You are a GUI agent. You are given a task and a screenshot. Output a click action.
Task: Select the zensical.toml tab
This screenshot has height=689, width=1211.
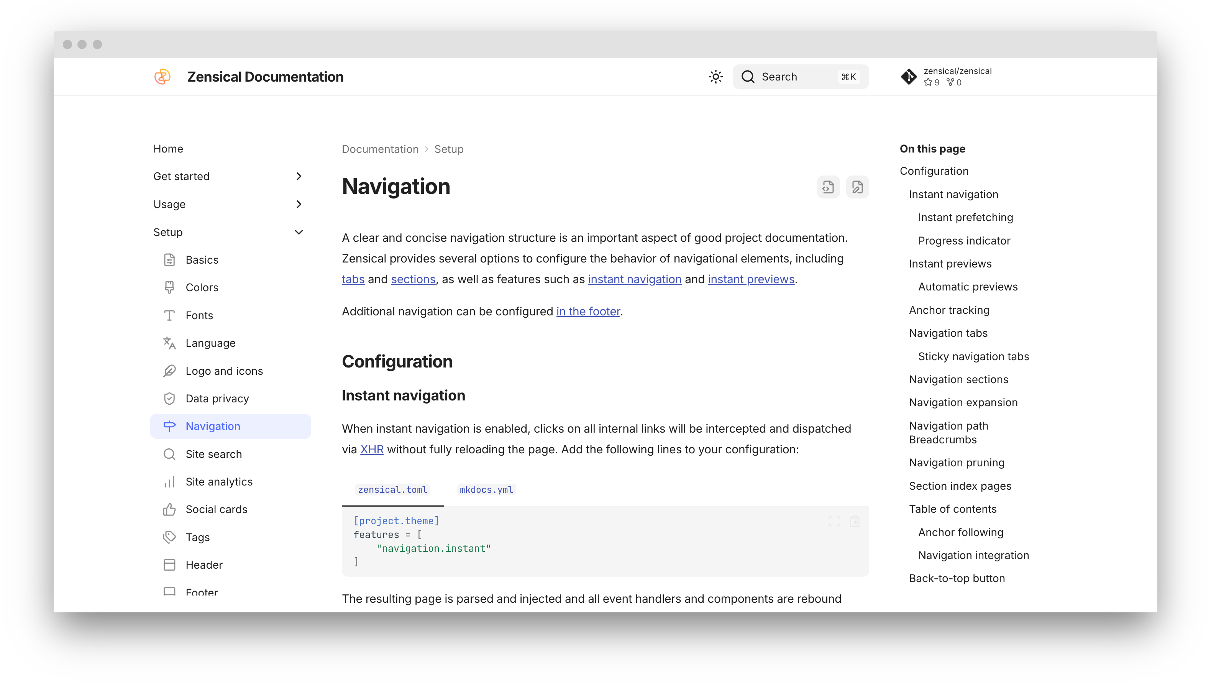pyautogui.click(x=392, y=490)
